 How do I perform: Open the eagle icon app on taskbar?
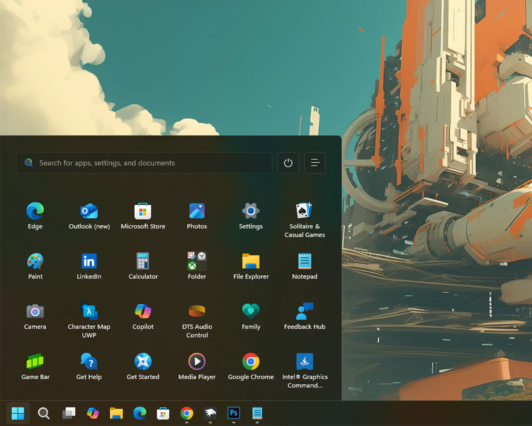point(210,413)
